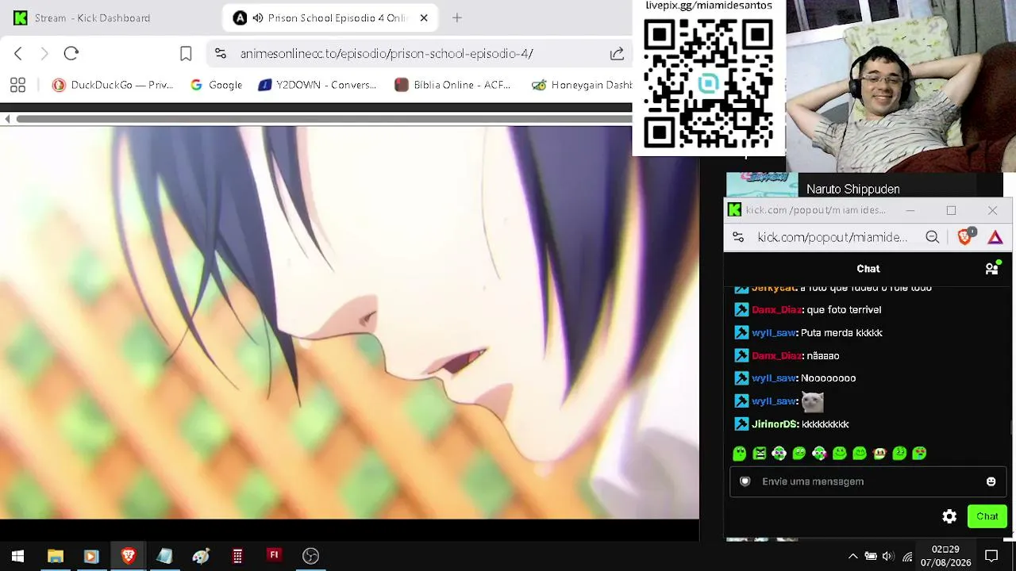Show hidden system tray icons
The height and width of the screenshot is (571, 1016).
pos(852,556)
